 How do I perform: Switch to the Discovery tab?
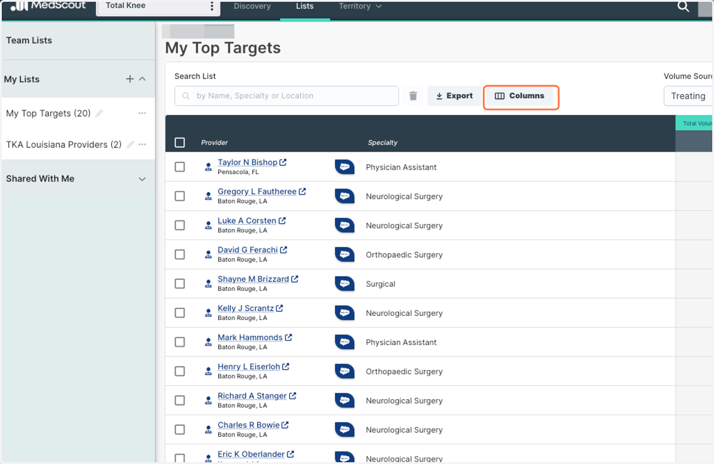pos(252,7)
